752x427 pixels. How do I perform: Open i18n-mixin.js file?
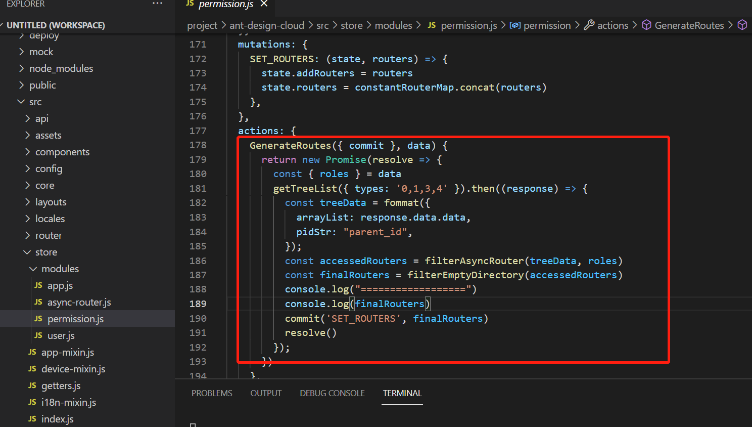click(69, 402)
